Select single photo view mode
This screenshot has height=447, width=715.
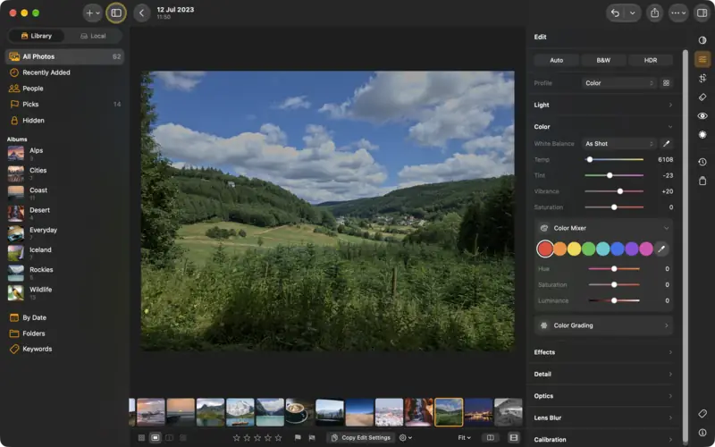pyautogui.click(x=155, y=438)
